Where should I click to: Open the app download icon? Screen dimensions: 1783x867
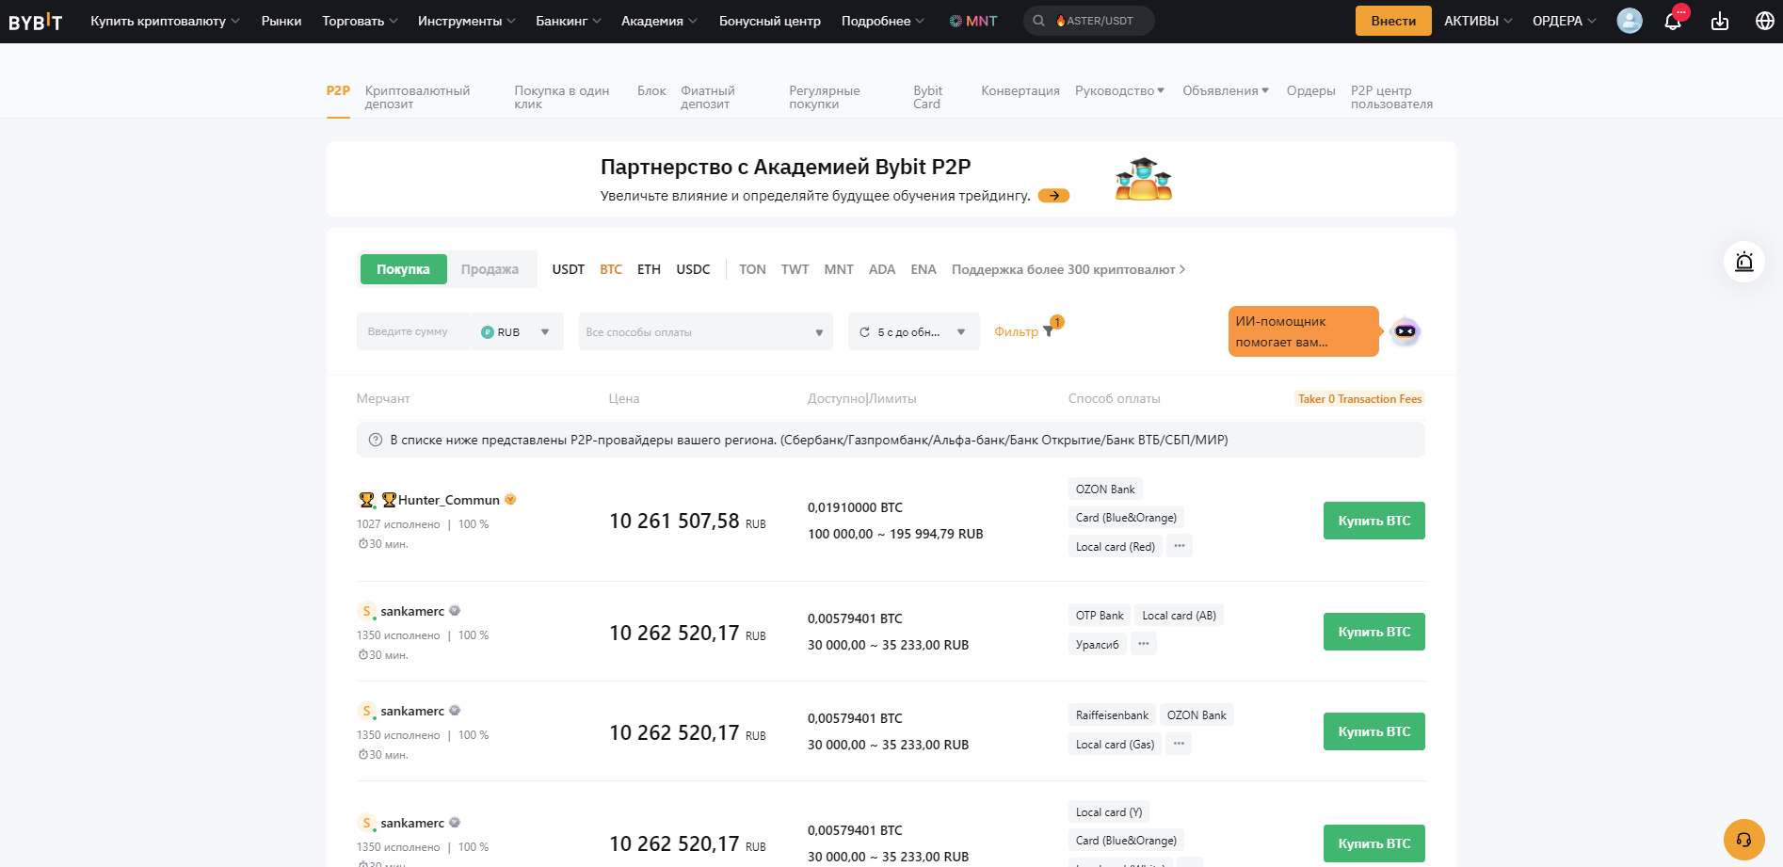(1720, 20)
